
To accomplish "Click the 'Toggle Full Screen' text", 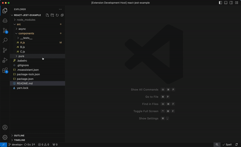I will pos(146,111).
